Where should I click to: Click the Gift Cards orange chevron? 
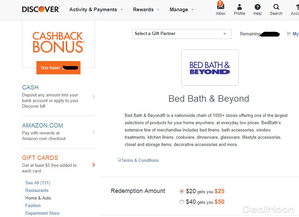pyautogui.click(x=93, y=164)
